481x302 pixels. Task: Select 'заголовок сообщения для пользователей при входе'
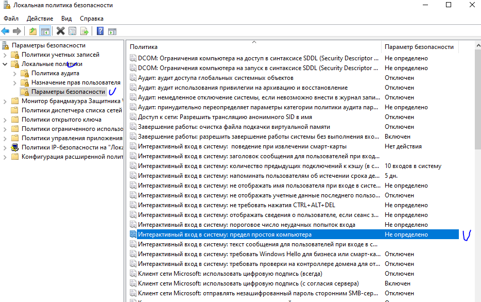259,156
